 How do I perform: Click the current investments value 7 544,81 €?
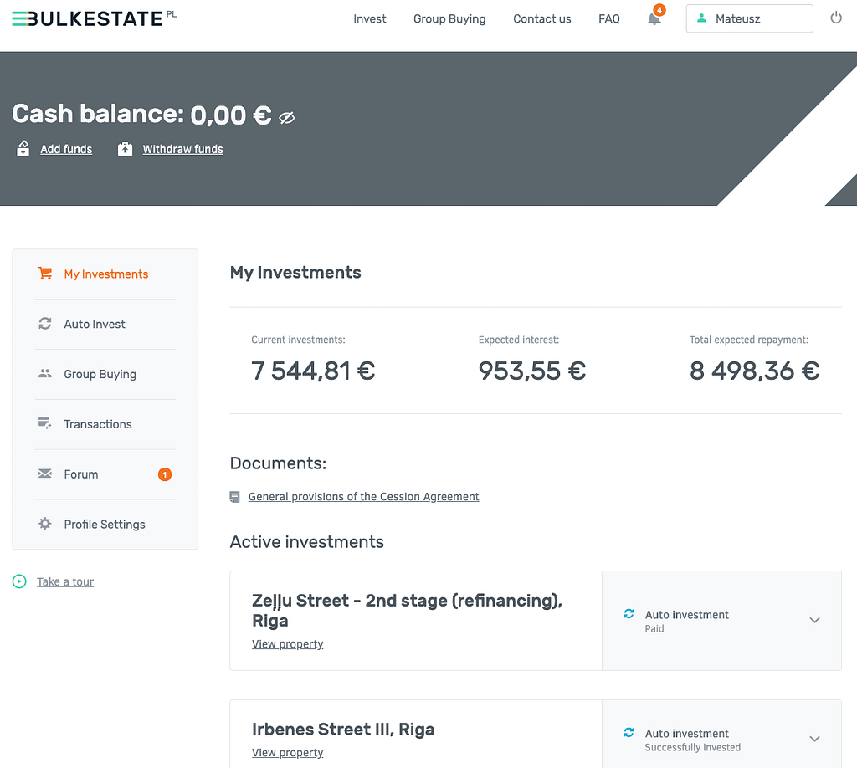coord(313,371)
